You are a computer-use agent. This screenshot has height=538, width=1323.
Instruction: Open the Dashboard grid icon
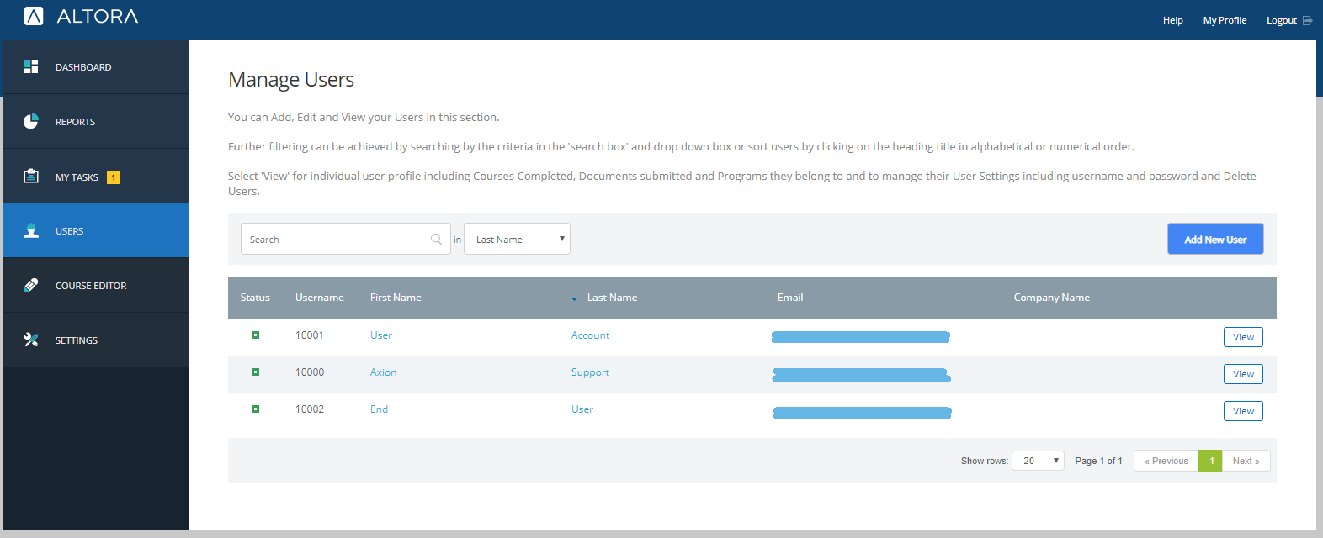pos(31,66)
